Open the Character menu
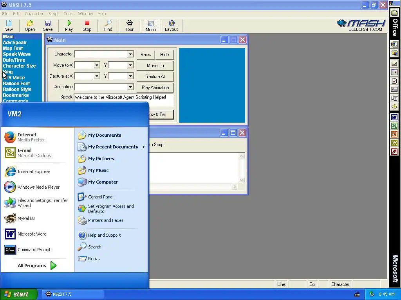Viewport: 401px width, 300px height. point(34,14)
